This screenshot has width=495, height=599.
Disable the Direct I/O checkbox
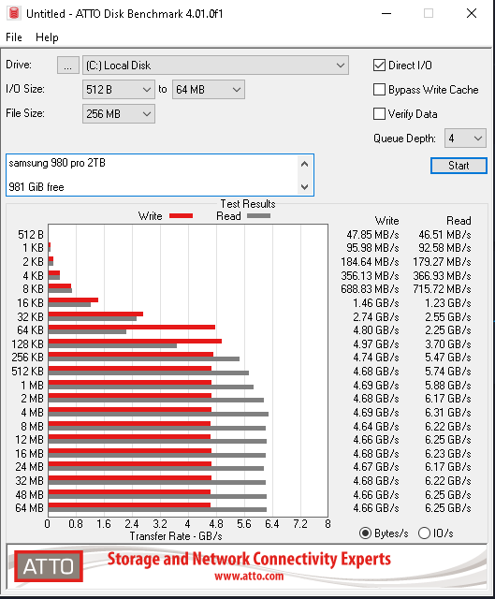pos(379,66)
